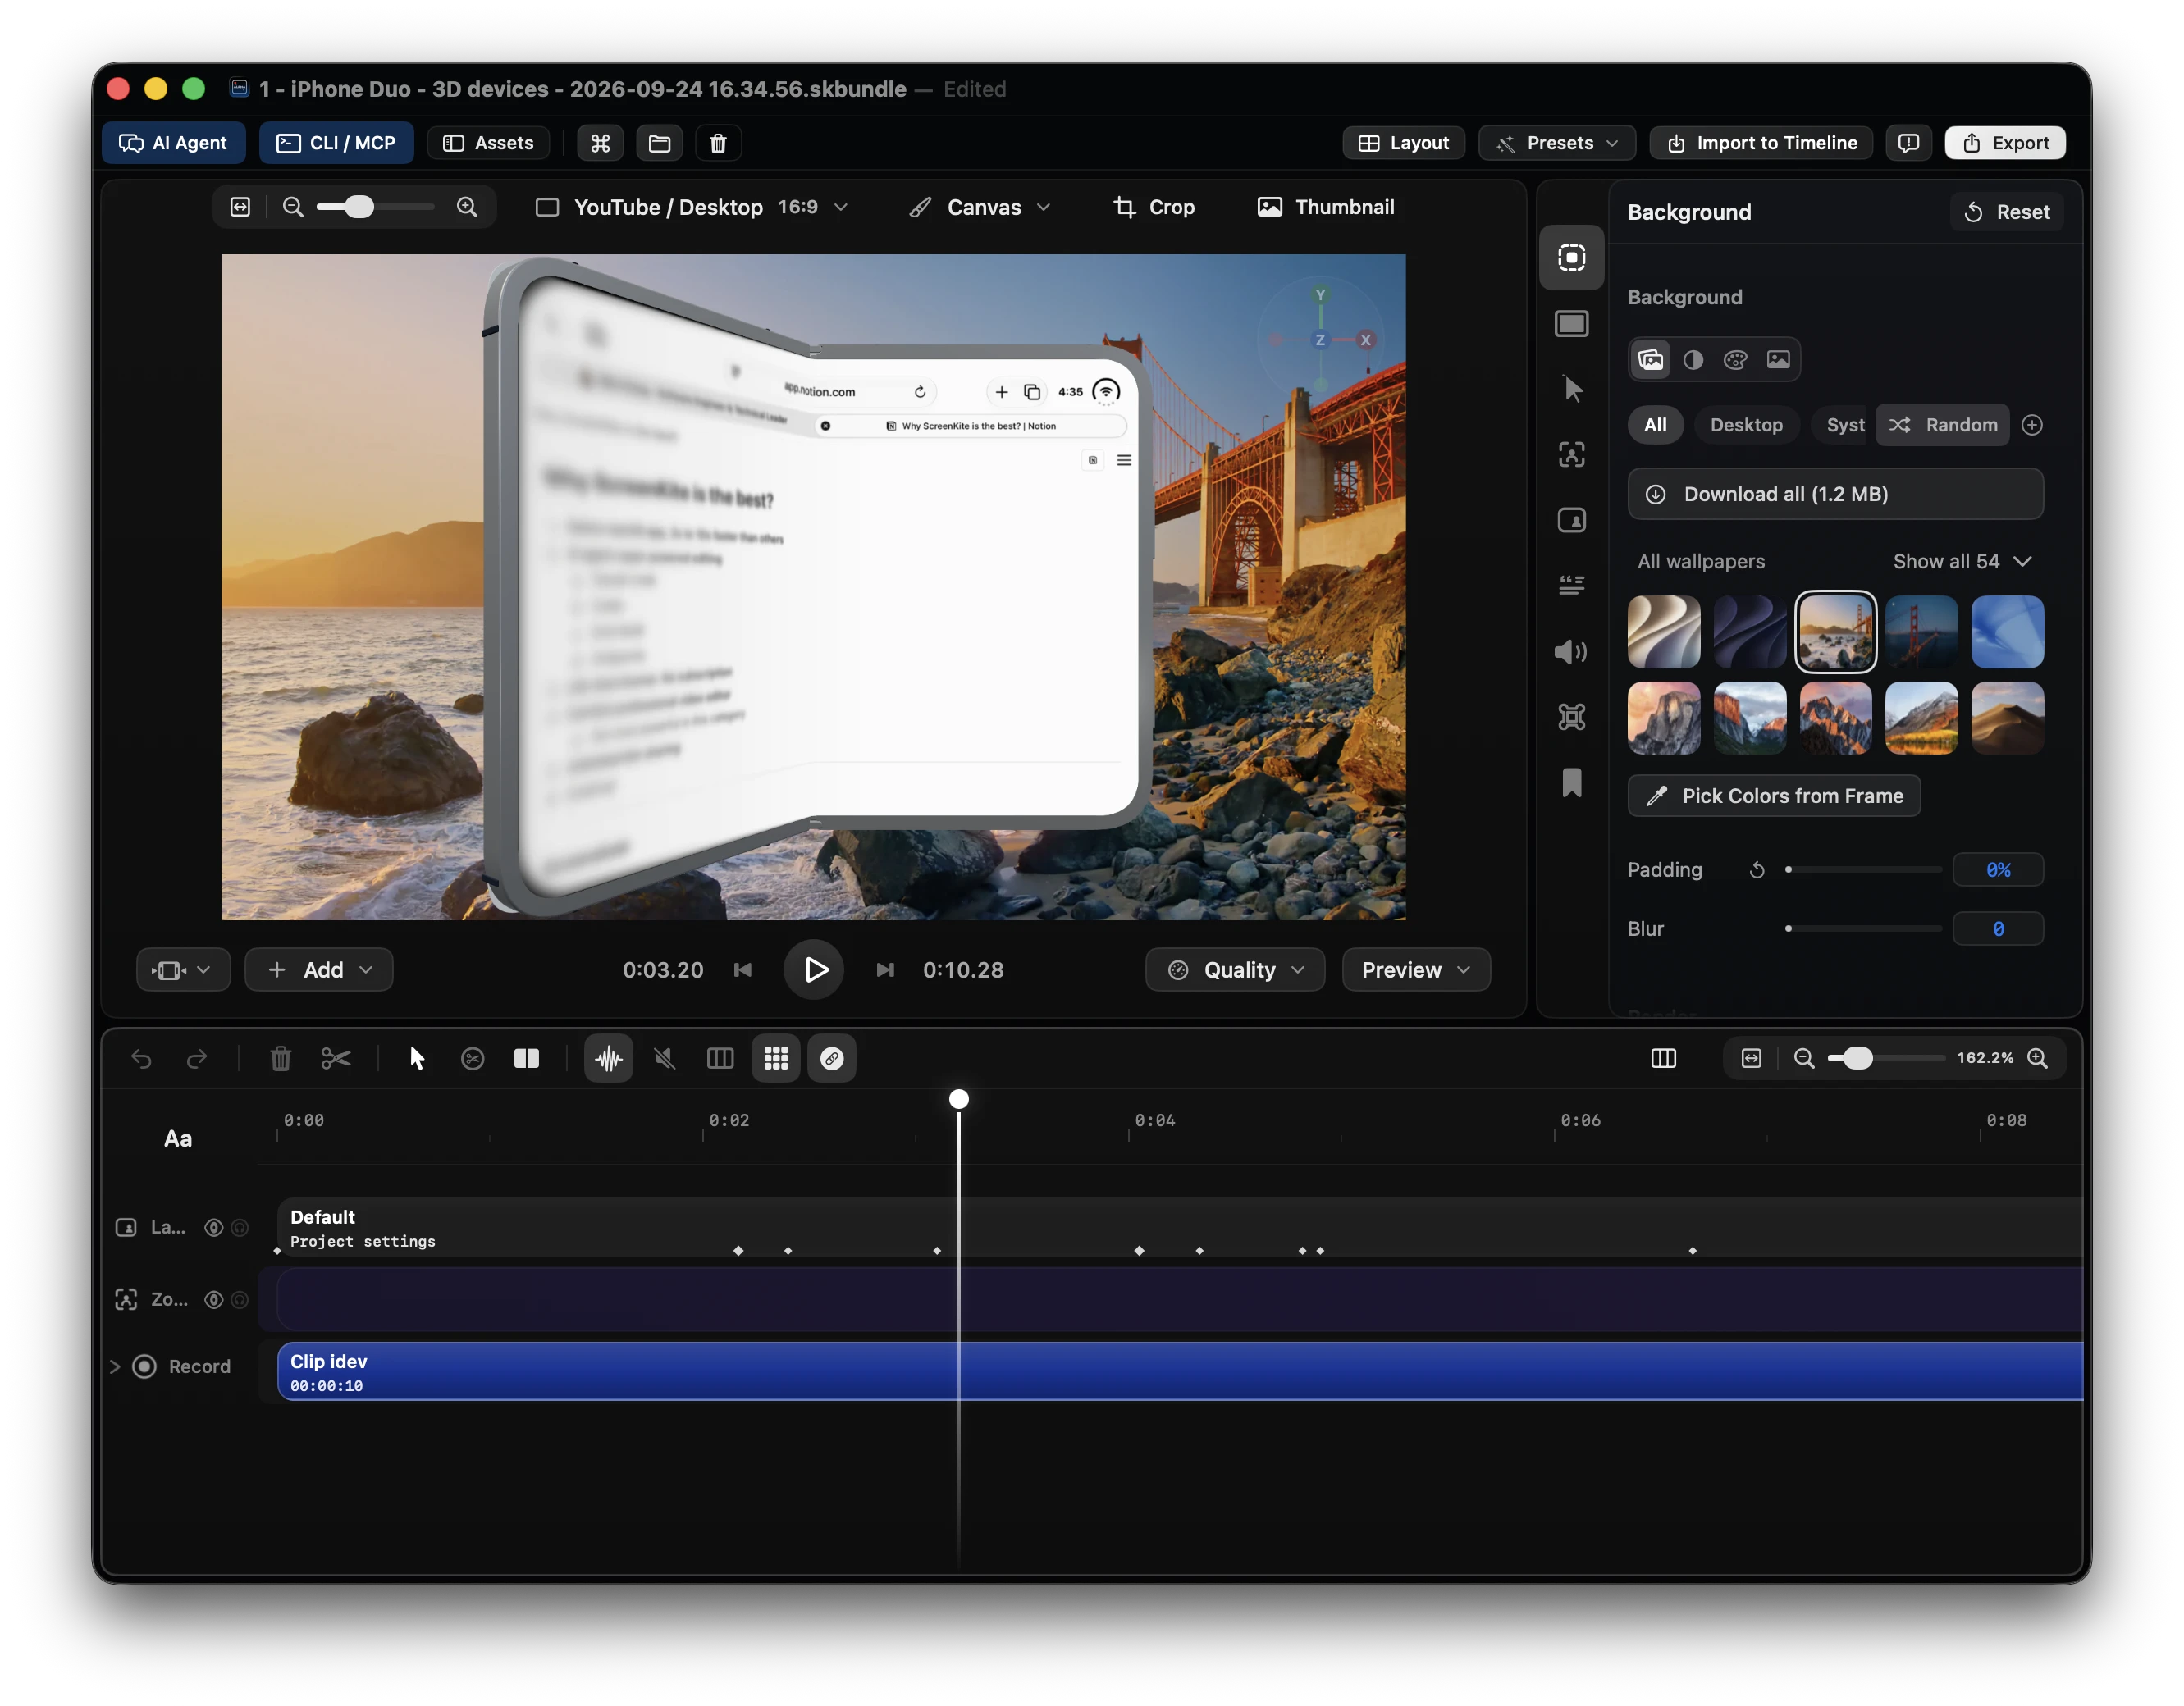Open the cursor settings sidebar panel

[1571, 389]
